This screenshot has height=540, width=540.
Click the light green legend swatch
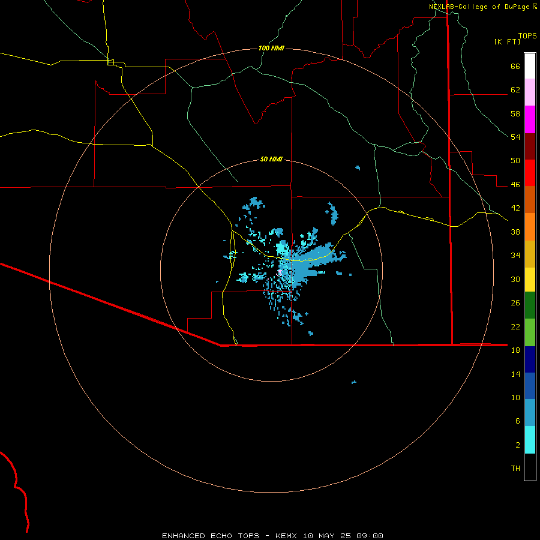tap(530, 332)
